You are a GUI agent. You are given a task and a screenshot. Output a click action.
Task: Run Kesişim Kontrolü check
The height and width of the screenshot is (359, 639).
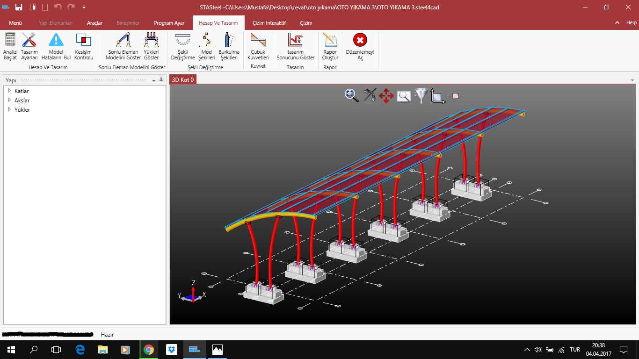point(84,41)
